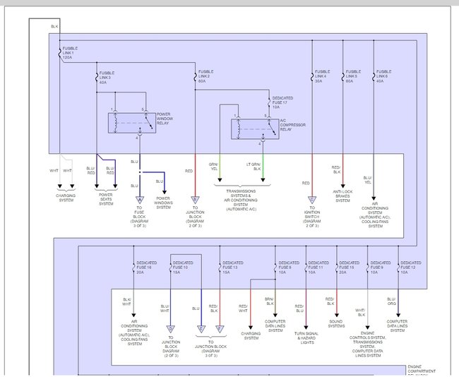The height and width of the screenshot is (377, 459).
Task: Click connector triangle A above fuse block label
Action: pyautogui.click(x=140, y=201)
